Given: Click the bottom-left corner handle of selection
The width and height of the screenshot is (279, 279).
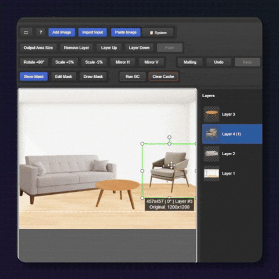Looking at the screenshot, I should 142,198.
